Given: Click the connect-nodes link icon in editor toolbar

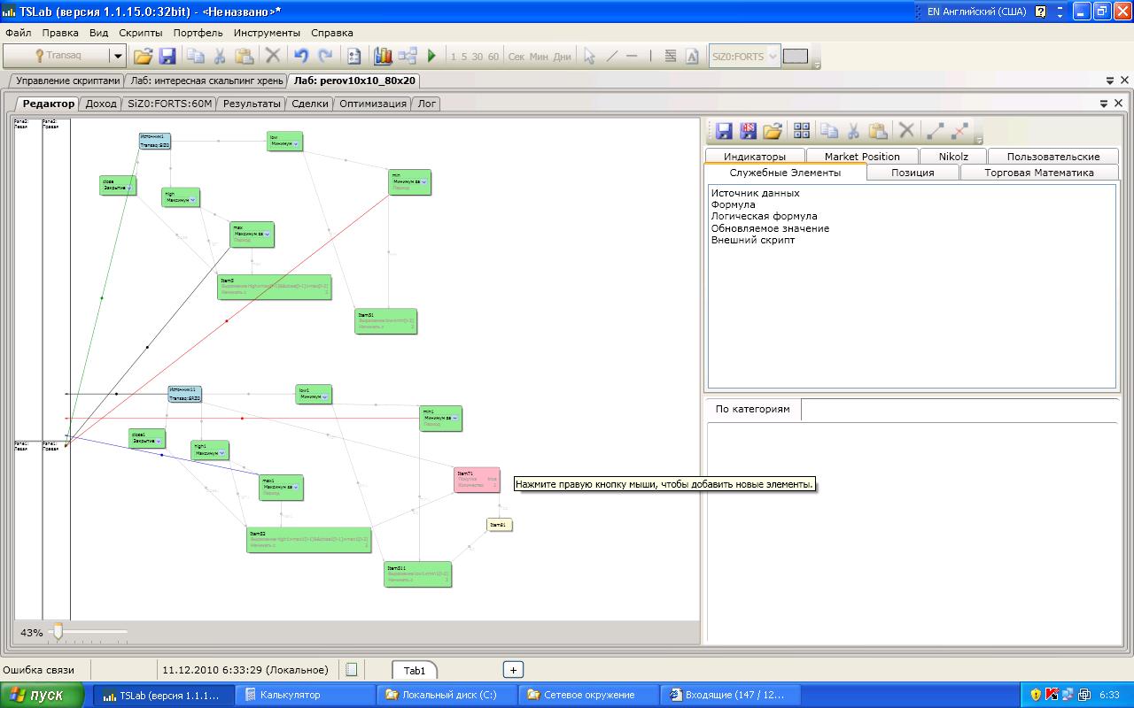Looking at the screenshot, I should coord(935,131).
